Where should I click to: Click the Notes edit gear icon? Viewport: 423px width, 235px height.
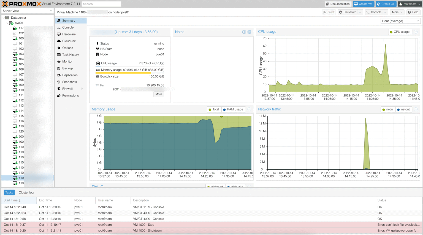249,32
